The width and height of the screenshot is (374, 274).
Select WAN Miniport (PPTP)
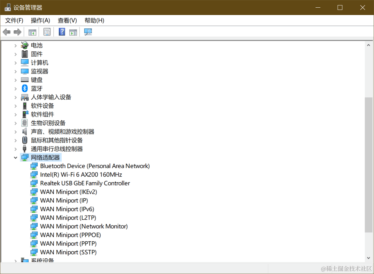[x=68, y=243]
